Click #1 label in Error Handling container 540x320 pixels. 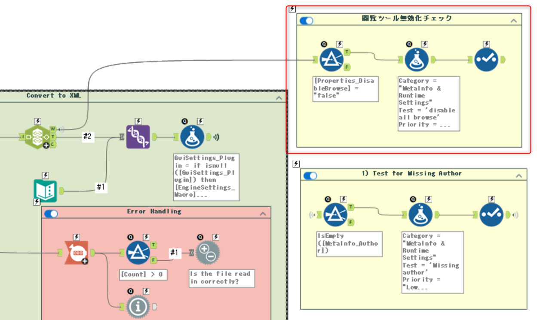[174, 252]
